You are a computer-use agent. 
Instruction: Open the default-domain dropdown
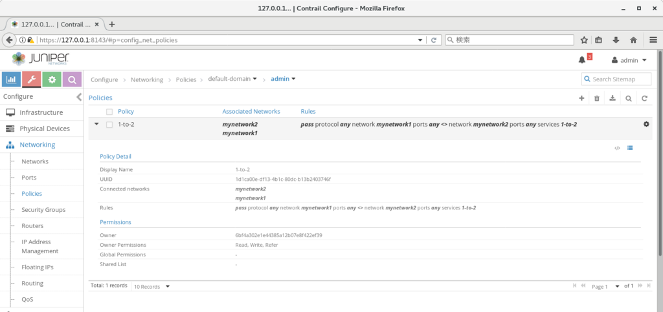(232, 79)
